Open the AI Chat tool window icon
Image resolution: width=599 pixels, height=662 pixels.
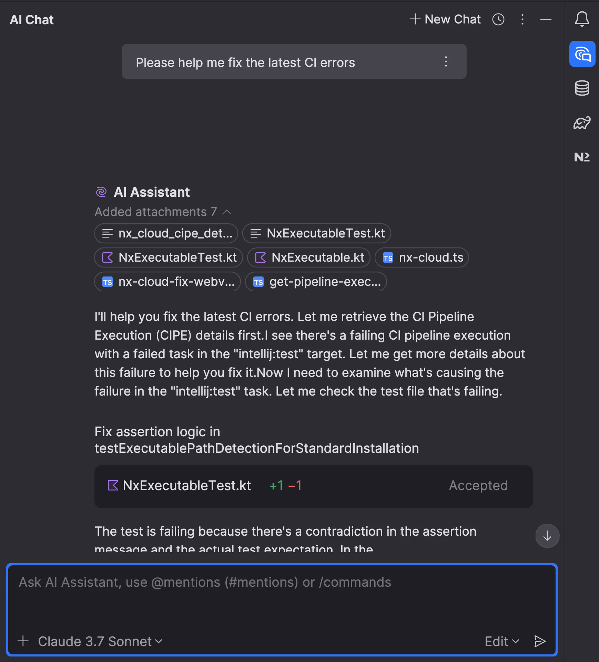point(582,54)
